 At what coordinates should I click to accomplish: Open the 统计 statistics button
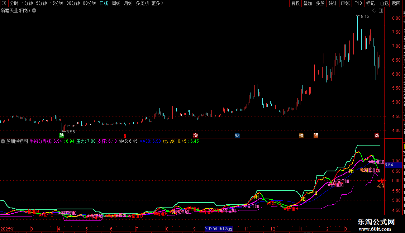[332, 3]
